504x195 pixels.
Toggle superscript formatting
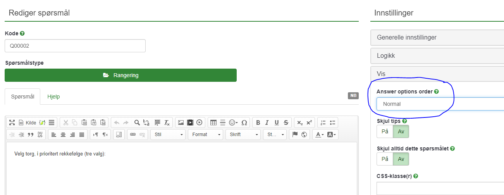309,123
